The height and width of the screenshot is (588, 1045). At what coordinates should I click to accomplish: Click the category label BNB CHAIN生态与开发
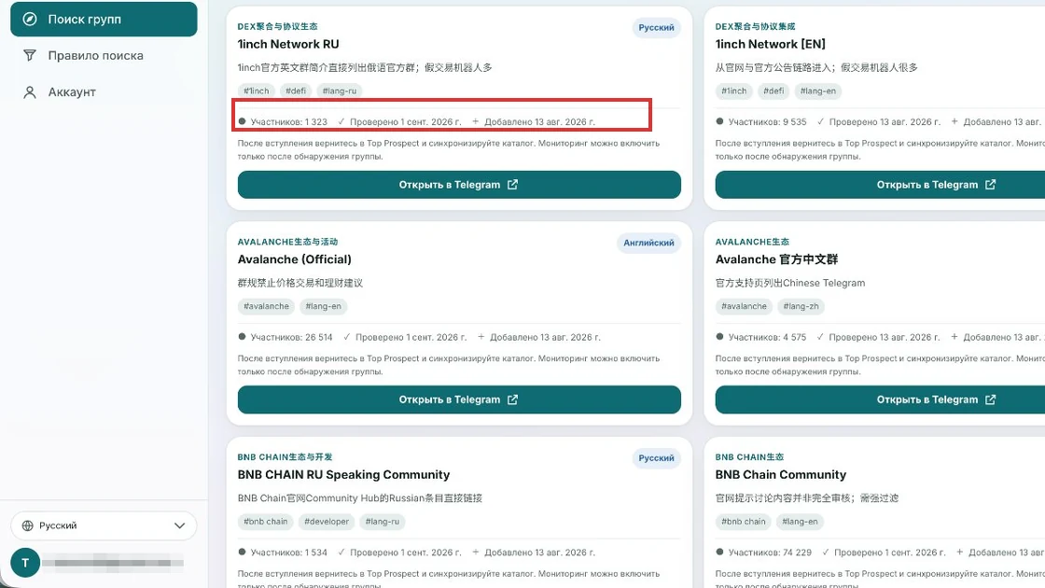286,457
